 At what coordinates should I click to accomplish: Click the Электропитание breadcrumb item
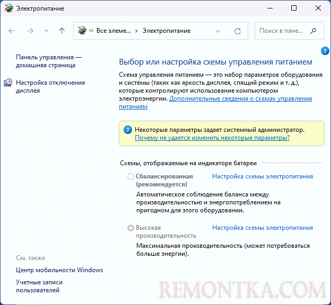[x=167, y=31]
